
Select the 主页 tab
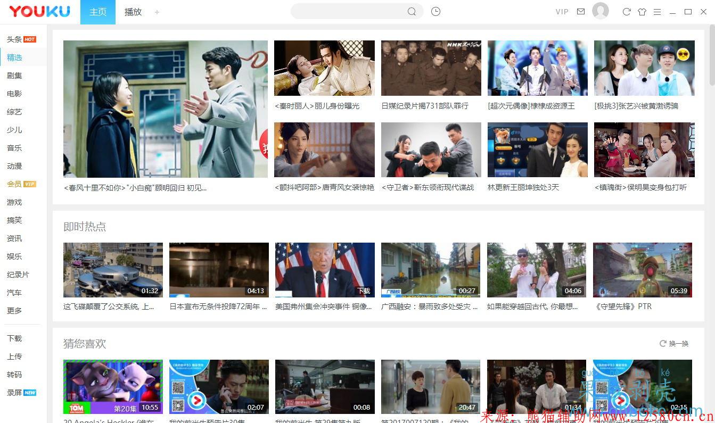(97, 12)
